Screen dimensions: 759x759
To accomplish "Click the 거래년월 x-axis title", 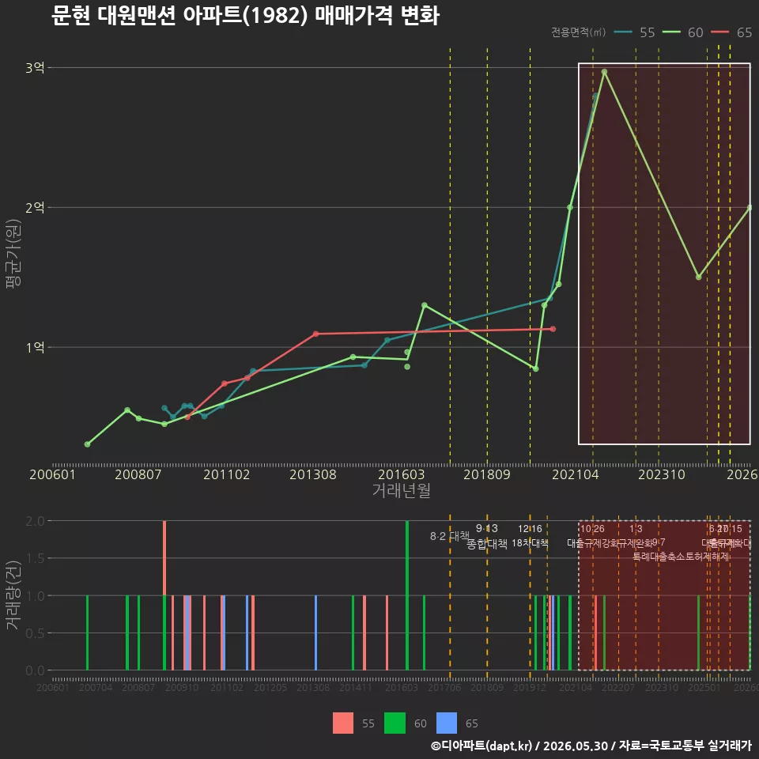I will click(402, 490).
